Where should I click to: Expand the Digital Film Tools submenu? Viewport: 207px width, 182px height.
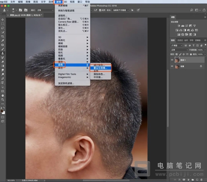point(72,74)
